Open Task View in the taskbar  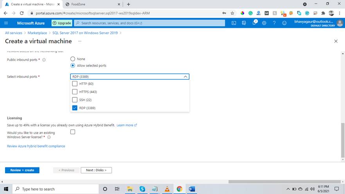[x=117, y=189]
